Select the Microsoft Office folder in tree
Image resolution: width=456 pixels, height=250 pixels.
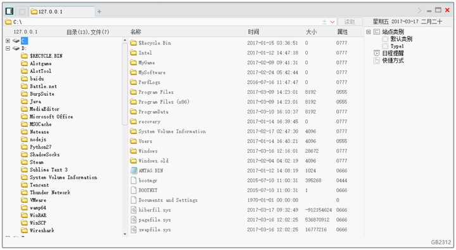tap(51, 117)
